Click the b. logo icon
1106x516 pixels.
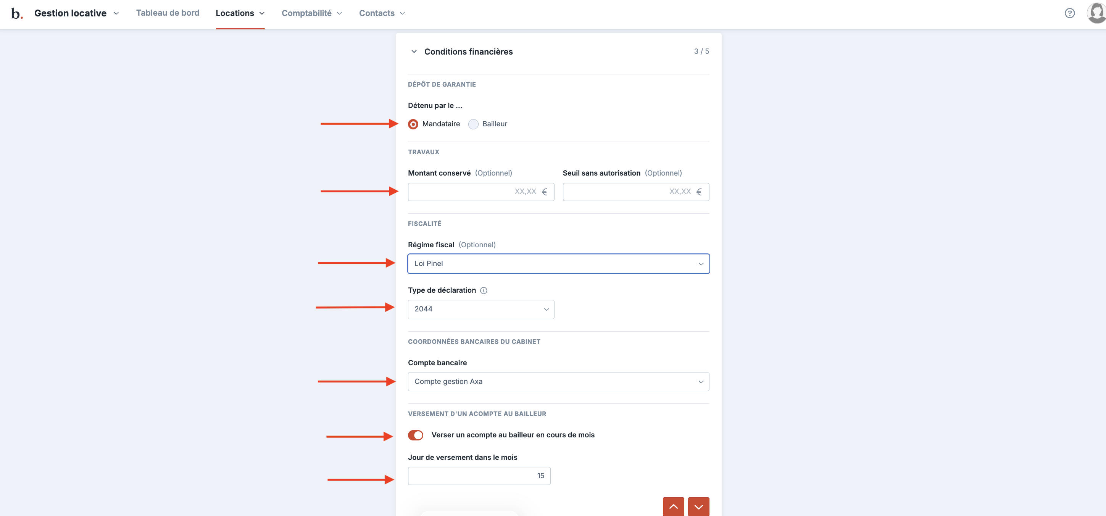click(x=16, y=14)
